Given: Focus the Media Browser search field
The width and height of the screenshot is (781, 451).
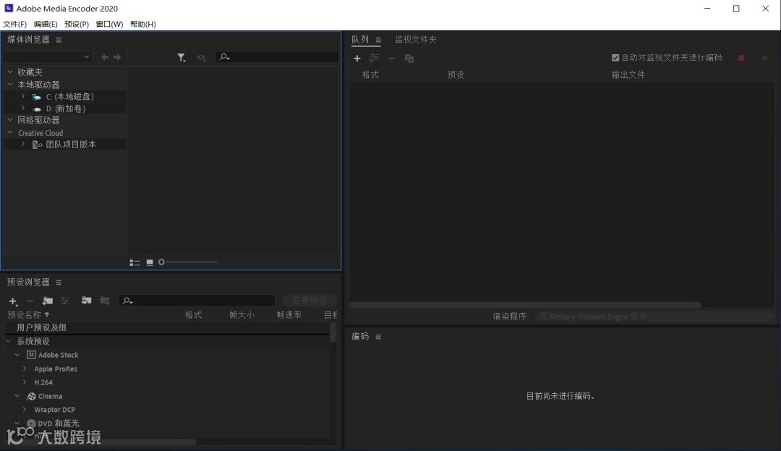Looking at the screenshot, I should click(x=277, y=57).
